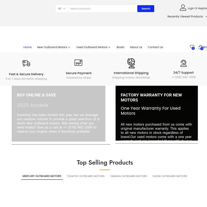Click the 2025 Models text

coord(33,105)
